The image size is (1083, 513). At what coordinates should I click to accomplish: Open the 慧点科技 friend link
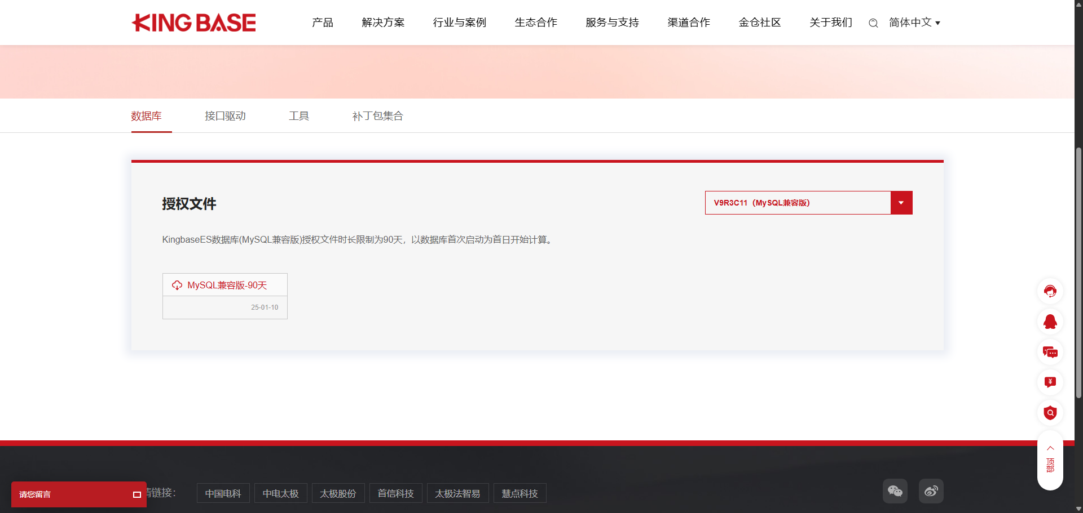pyautogui.click(x=520, y=493)
